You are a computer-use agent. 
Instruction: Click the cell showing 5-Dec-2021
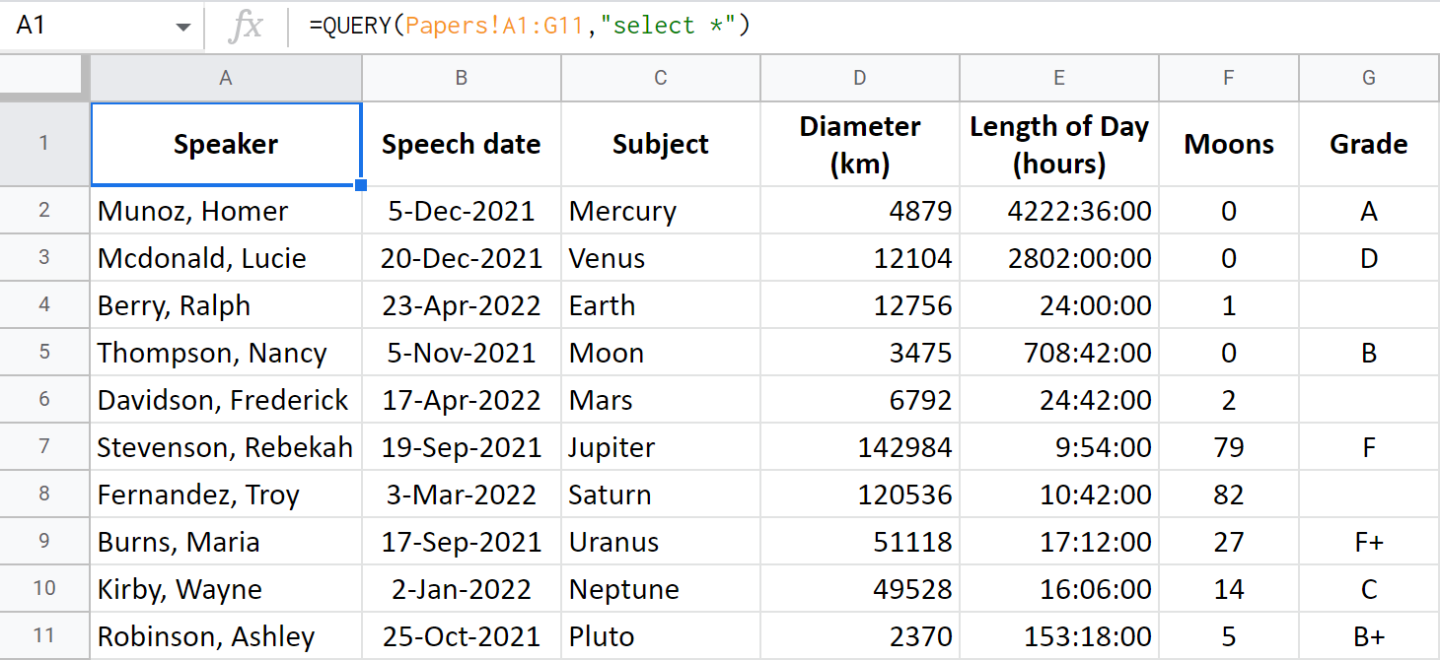461,210
